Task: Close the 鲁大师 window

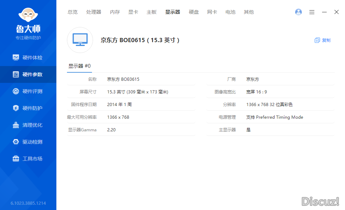Action: (x=337, y=12)
